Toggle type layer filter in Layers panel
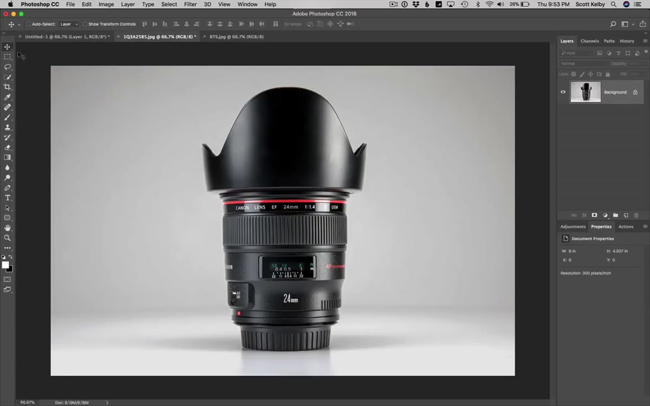Viewport: 650px width, 406px height. [619, 53]
